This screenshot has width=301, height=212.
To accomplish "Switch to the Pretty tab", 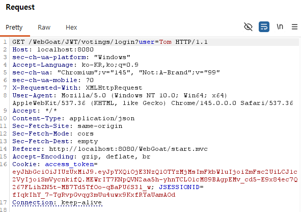I will tap(14, 28).
